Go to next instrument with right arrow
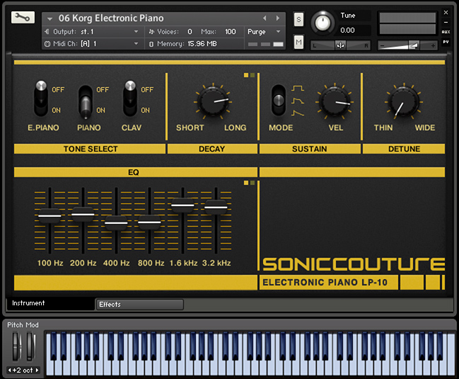Image resolution: width=459 pixels, height=379 pixels. (277, 18)
